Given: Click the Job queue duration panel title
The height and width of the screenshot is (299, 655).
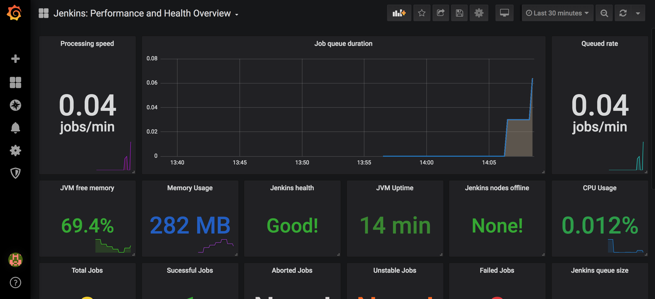Looking at the screenshot, I should click(343, 44).
